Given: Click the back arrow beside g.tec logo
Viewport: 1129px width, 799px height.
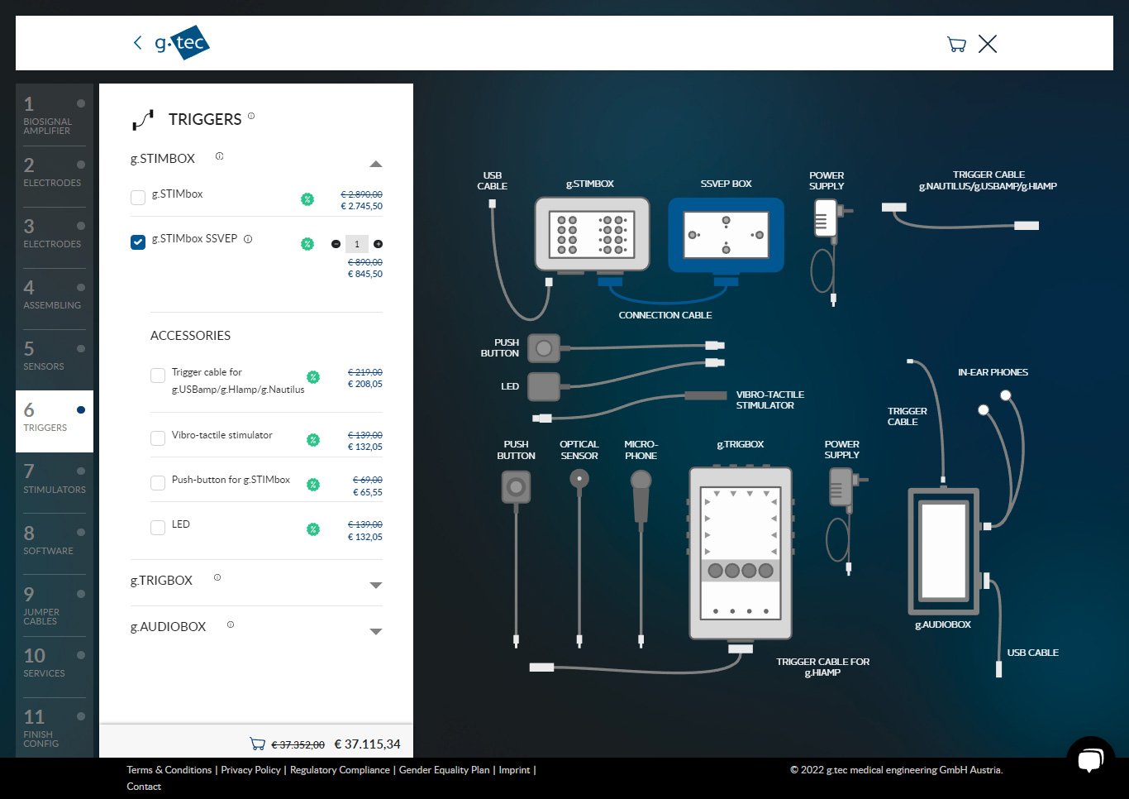Looking at the screenshot, I should pyautogui.click(x=137, y=43).
